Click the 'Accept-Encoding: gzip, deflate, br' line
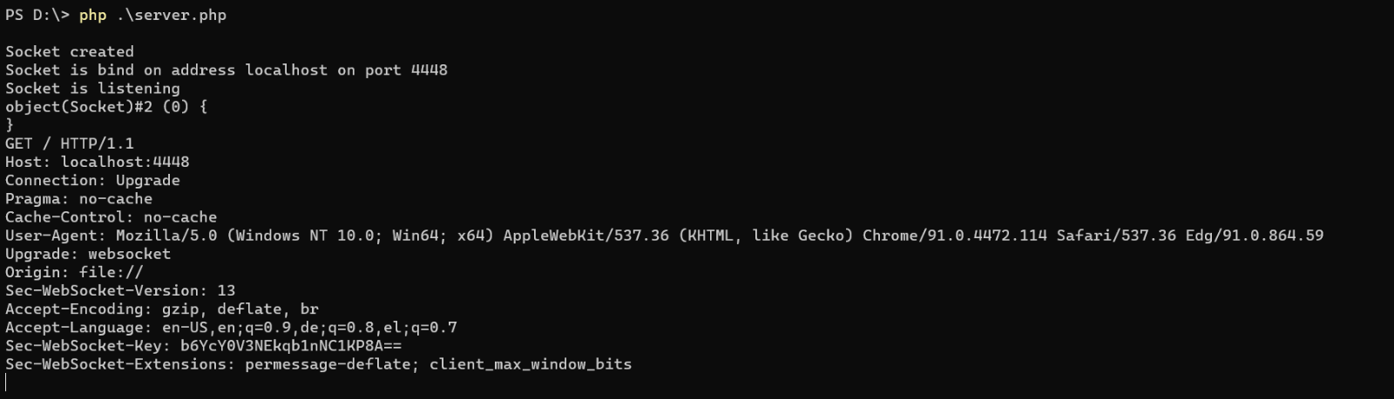 coord(162,309)
